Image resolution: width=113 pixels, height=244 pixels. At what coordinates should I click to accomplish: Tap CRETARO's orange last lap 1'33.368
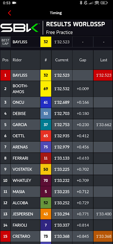104,236
